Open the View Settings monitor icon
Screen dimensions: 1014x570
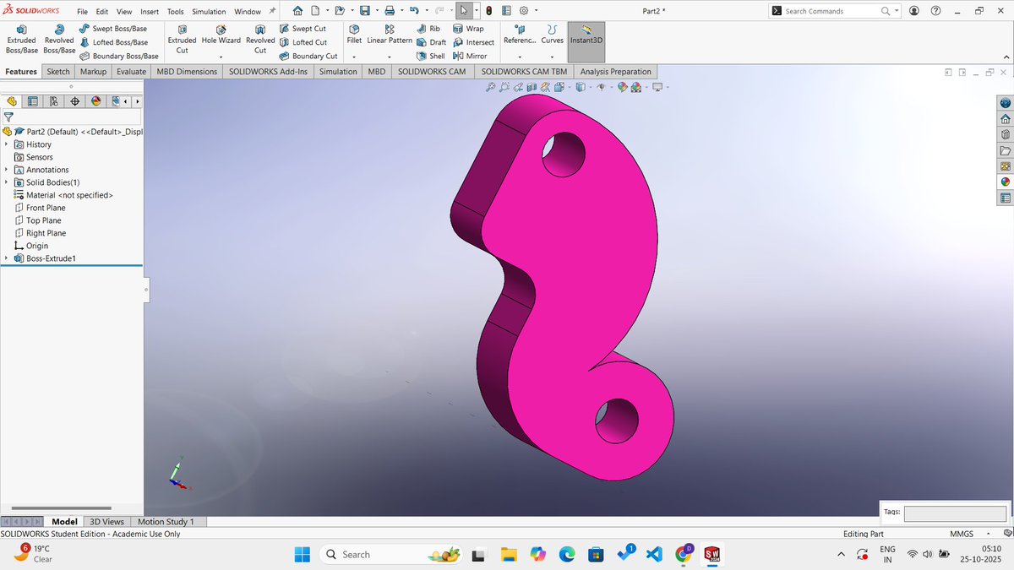(659, 86)
